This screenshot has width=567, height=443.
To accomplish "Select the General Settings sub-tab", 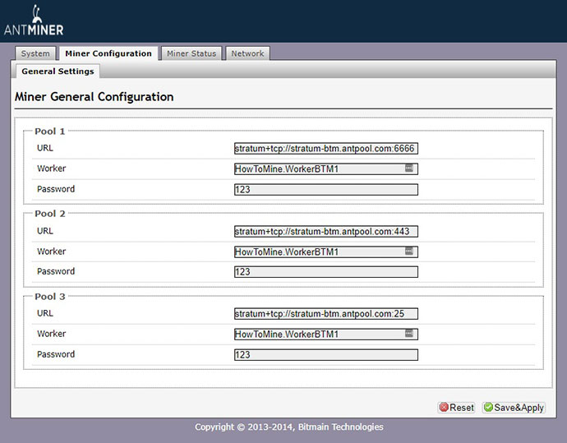I will 58,72.
